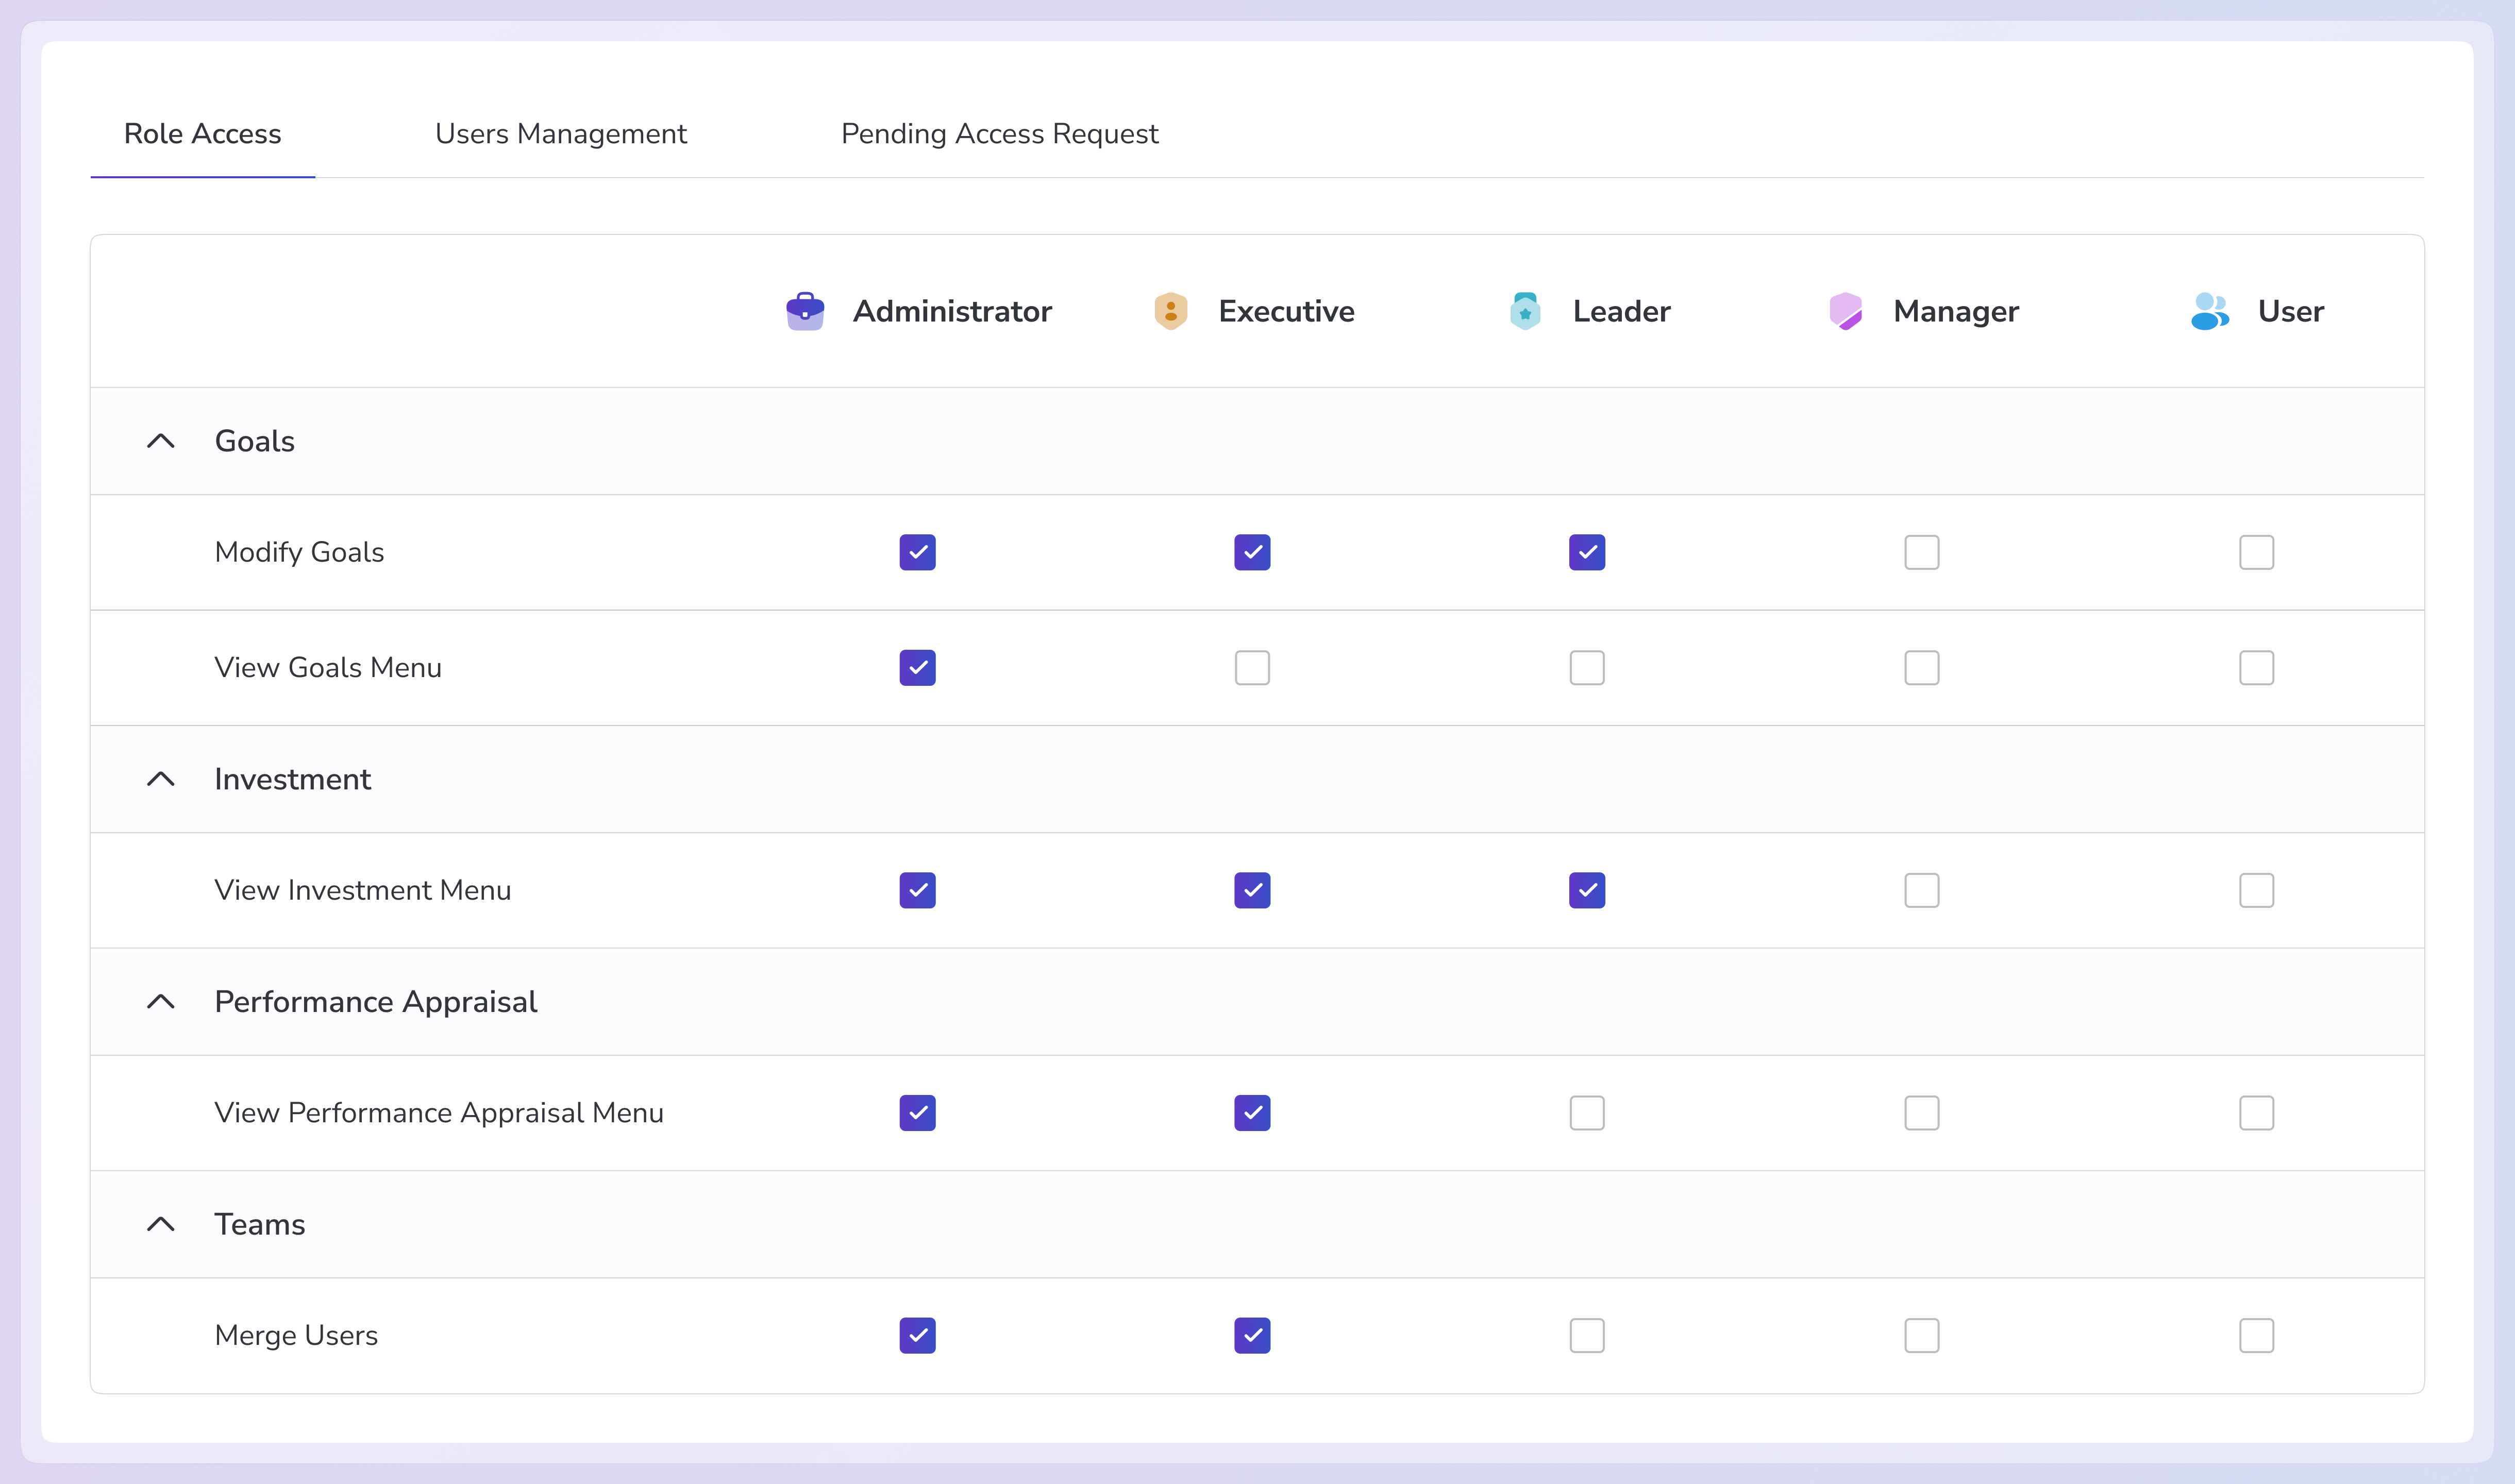Click the Executive badge icon
Viewport: 2515px width, 1484px height.
(1170, 311)
